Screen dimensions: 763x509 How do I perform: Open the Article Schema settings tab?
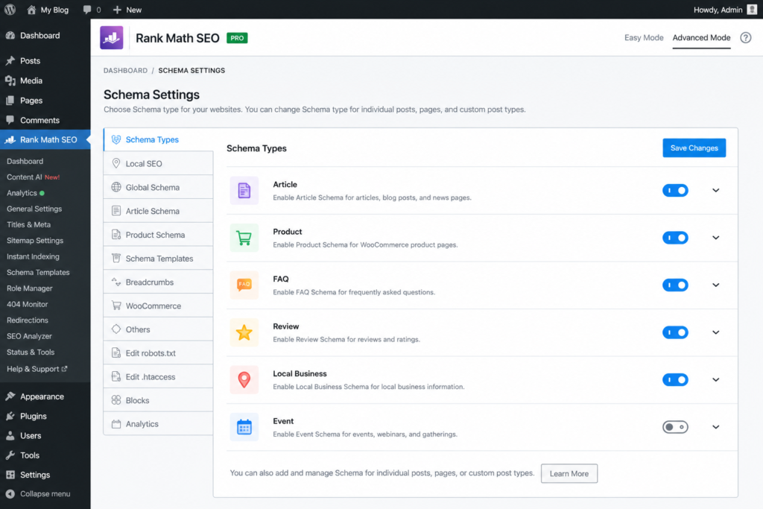click(158, 211)
